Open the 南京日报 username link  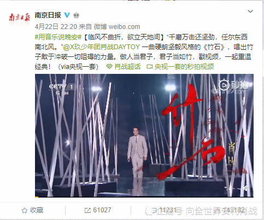(x=48, y=15)
